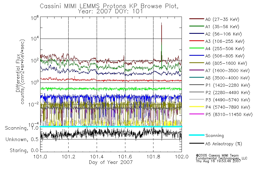Click the 'Unknown, 0.5' axis label
The width and height of the screenshot is (267, 169).
[22, 139]
